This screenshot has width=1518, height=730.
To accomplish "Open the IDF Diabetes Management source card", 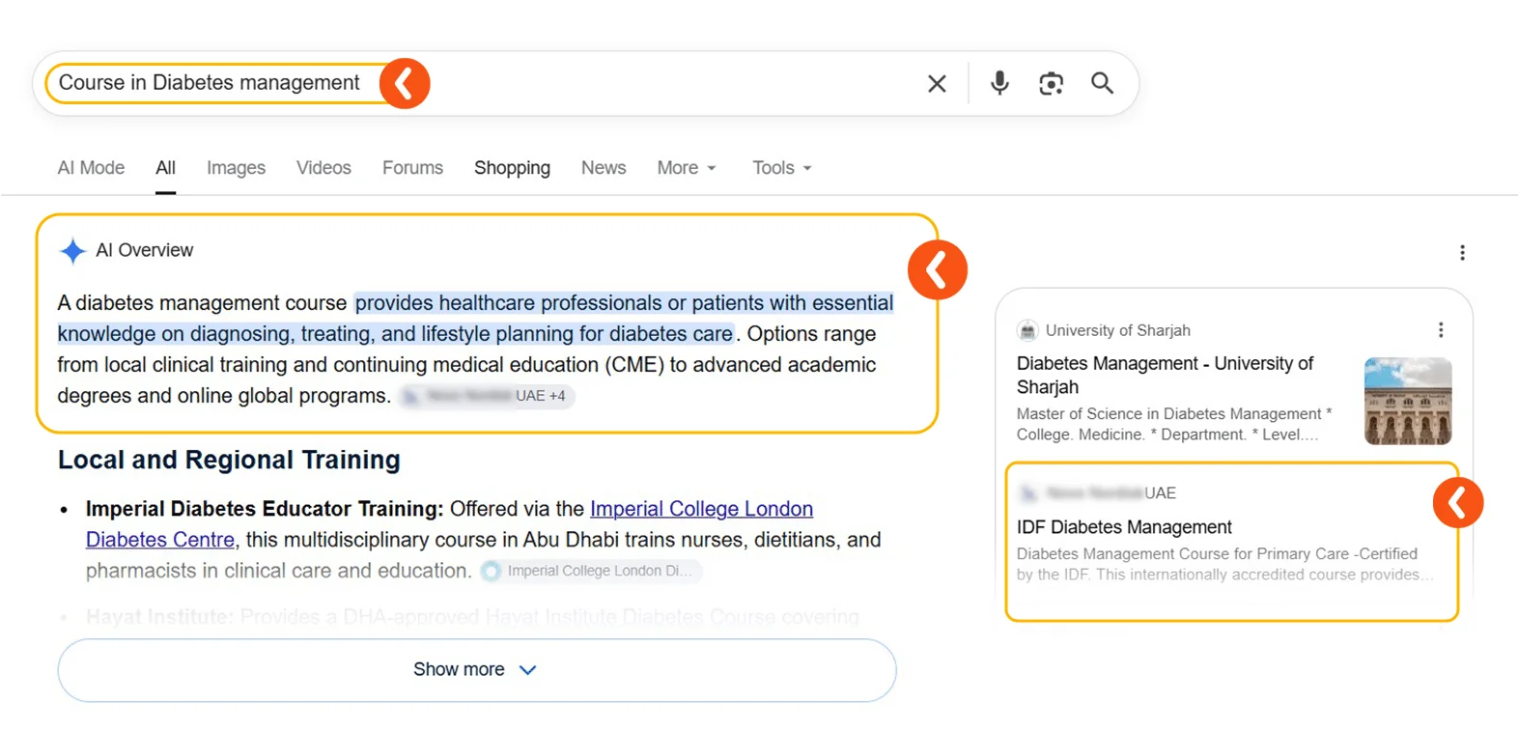I will (x=1231, y=542).
